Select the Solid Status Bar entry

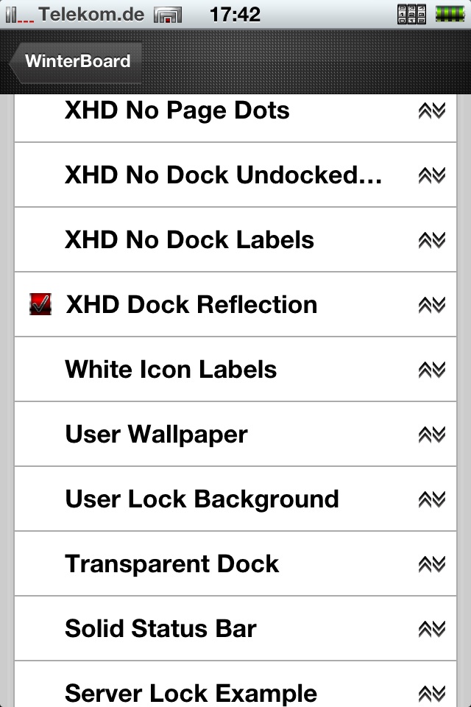160,629
